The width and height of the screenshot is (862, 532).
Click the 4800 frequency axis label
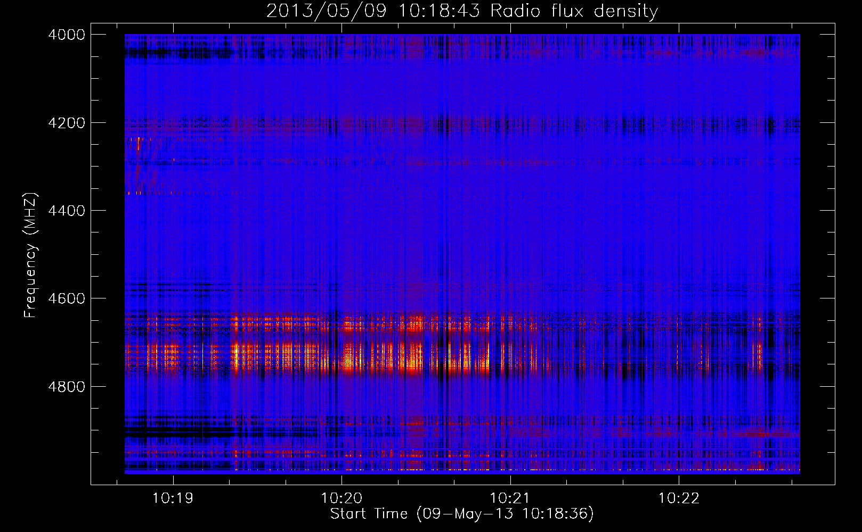coord(67,387)
